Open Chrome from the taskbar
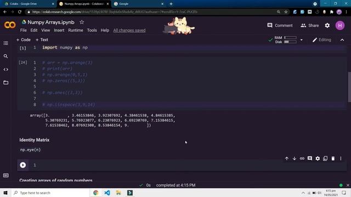 pos(95,193)
